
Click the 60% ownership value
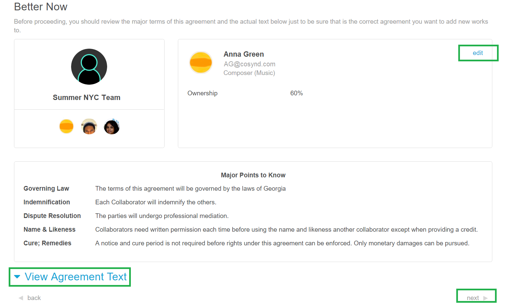coord(296,93)
